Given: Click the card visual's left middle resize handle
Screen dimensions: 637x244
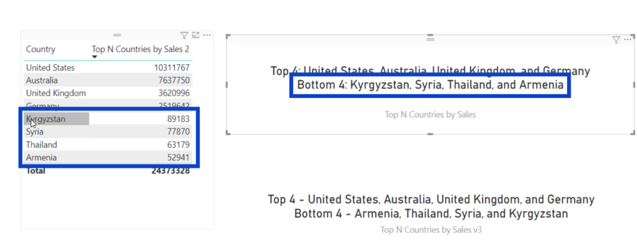Looking at the screenshot, I should 227,85.
